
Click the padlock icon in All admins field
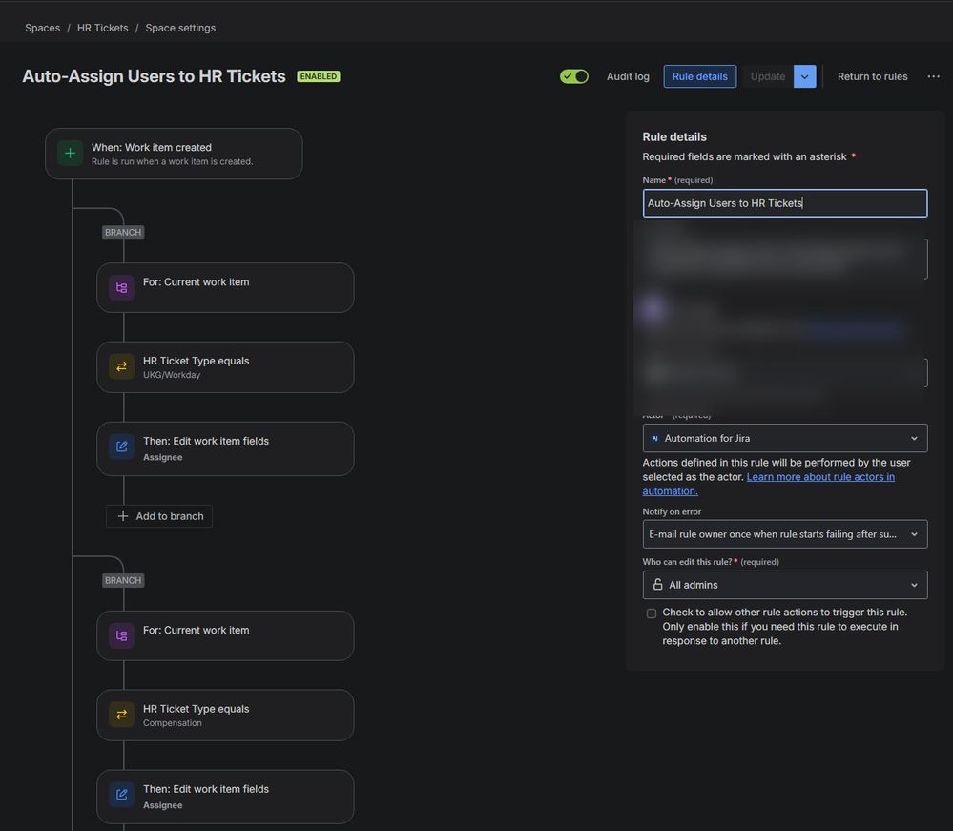tap(657, 584)
